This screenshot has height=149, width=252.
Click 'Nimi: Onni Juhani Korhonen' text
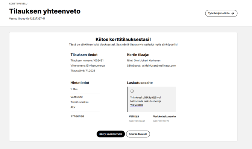click(x=144, y=61)
